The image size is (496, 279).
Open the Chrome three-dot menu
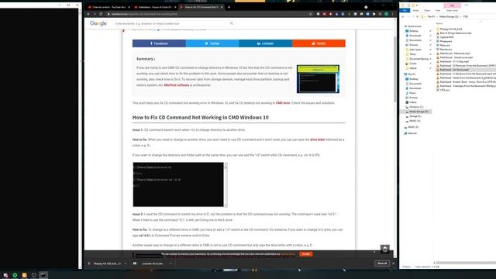pos(393,14)
